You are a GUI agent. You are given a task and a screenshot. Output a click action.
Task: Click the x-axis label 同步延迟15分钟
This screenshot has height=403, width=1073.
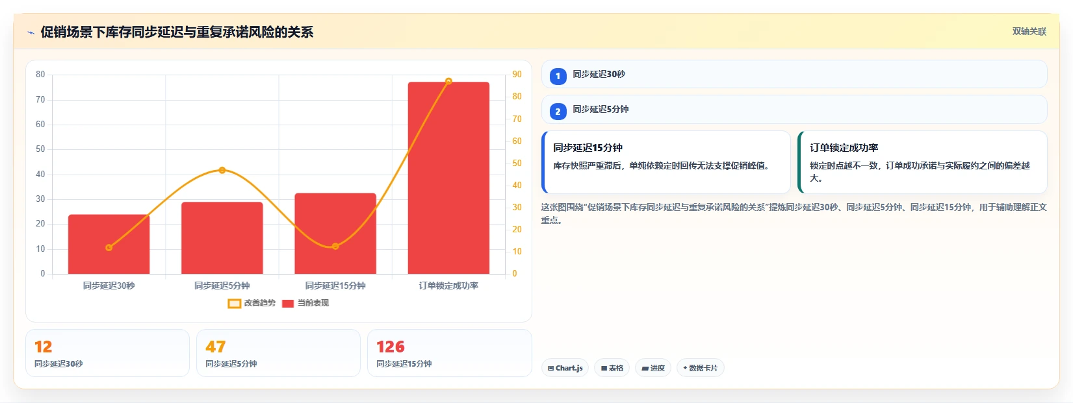coord(335,286)
